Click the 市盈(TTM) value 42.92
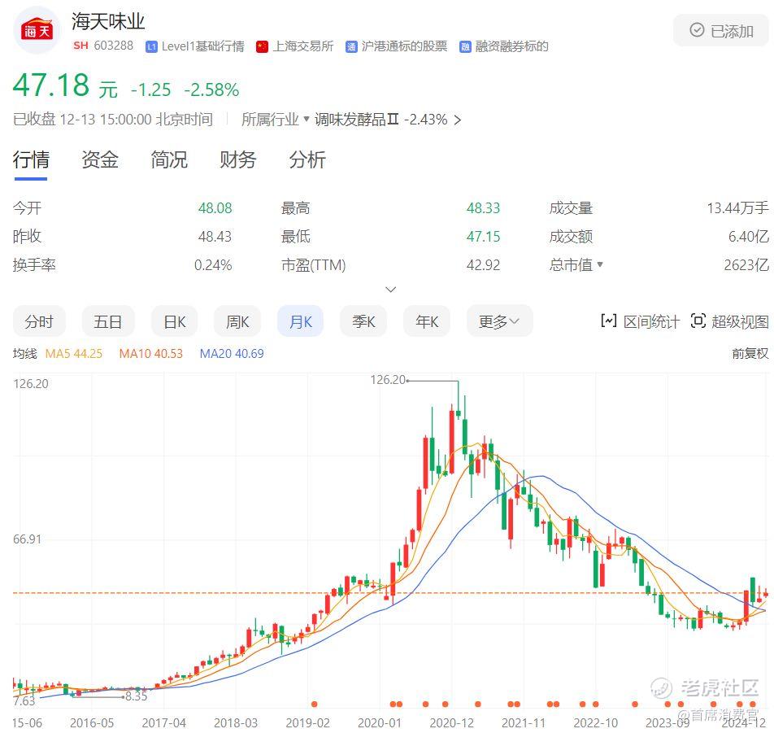This screenshot has width=774, height=733. tap(483, 265)
